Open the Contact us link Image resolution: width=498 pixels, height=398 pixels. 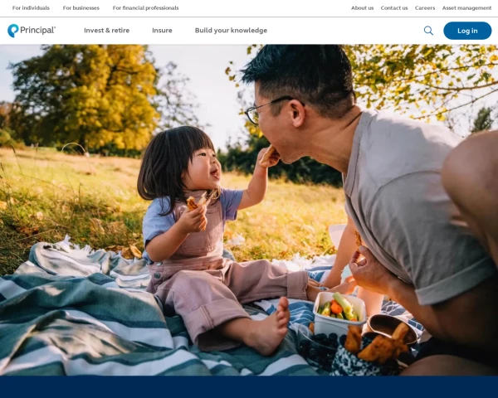click(x=394, y=8)
